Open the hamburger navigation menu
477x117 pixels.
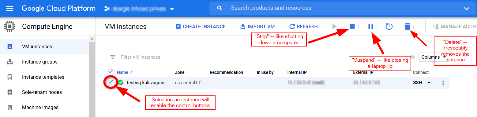(x=10, y=9)
